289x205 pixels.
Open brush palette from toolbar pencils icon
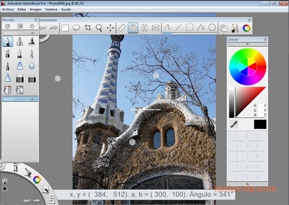coord(235,28)
